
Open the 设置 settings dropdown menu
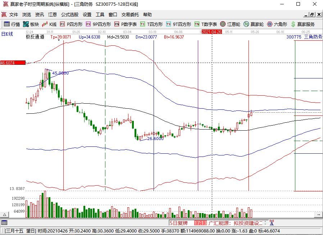click(x=87, y=15)
